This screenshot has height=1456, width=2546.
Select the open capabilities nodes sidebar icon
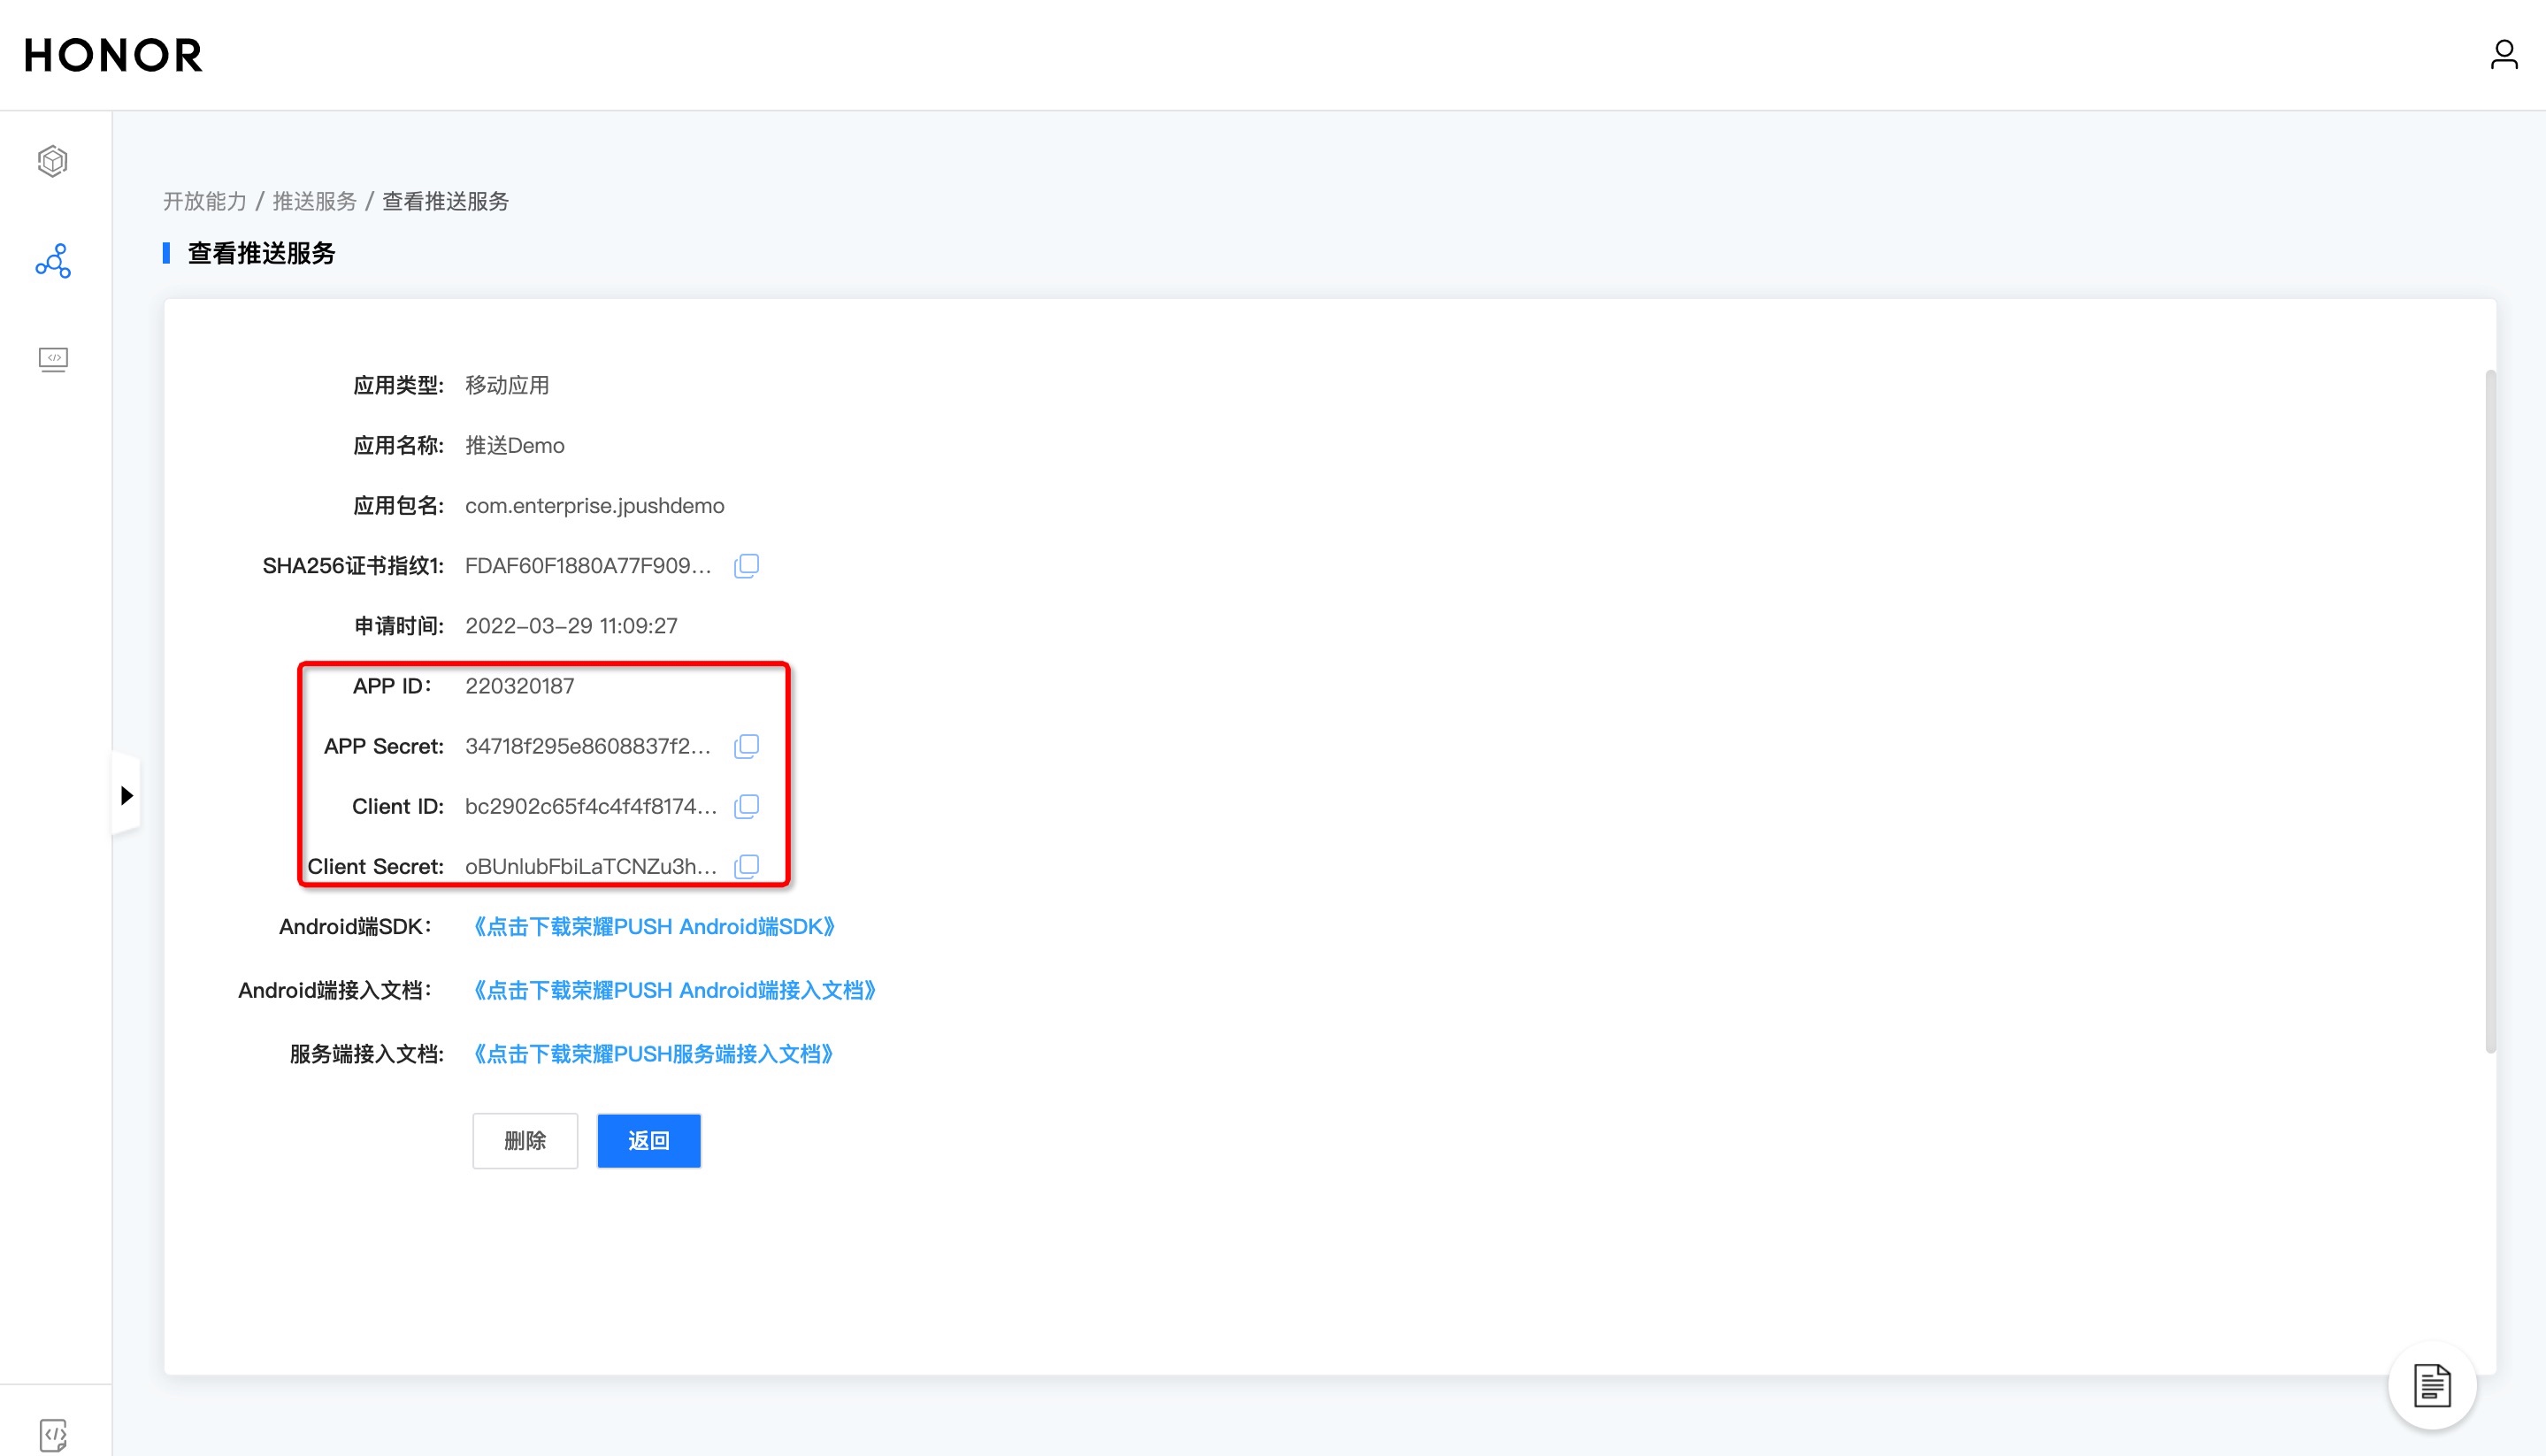pyautogui.click(x=53, y=260)
